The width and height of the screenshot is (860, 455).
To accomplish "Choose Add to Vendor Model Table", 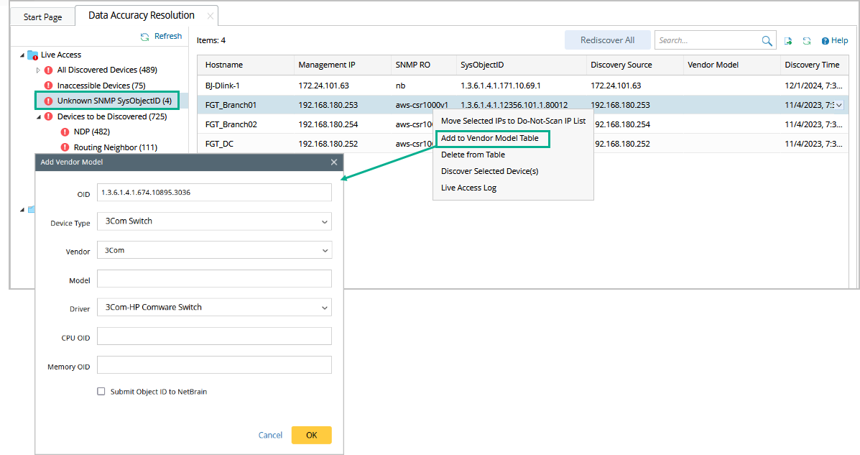I will coord(490,138).
